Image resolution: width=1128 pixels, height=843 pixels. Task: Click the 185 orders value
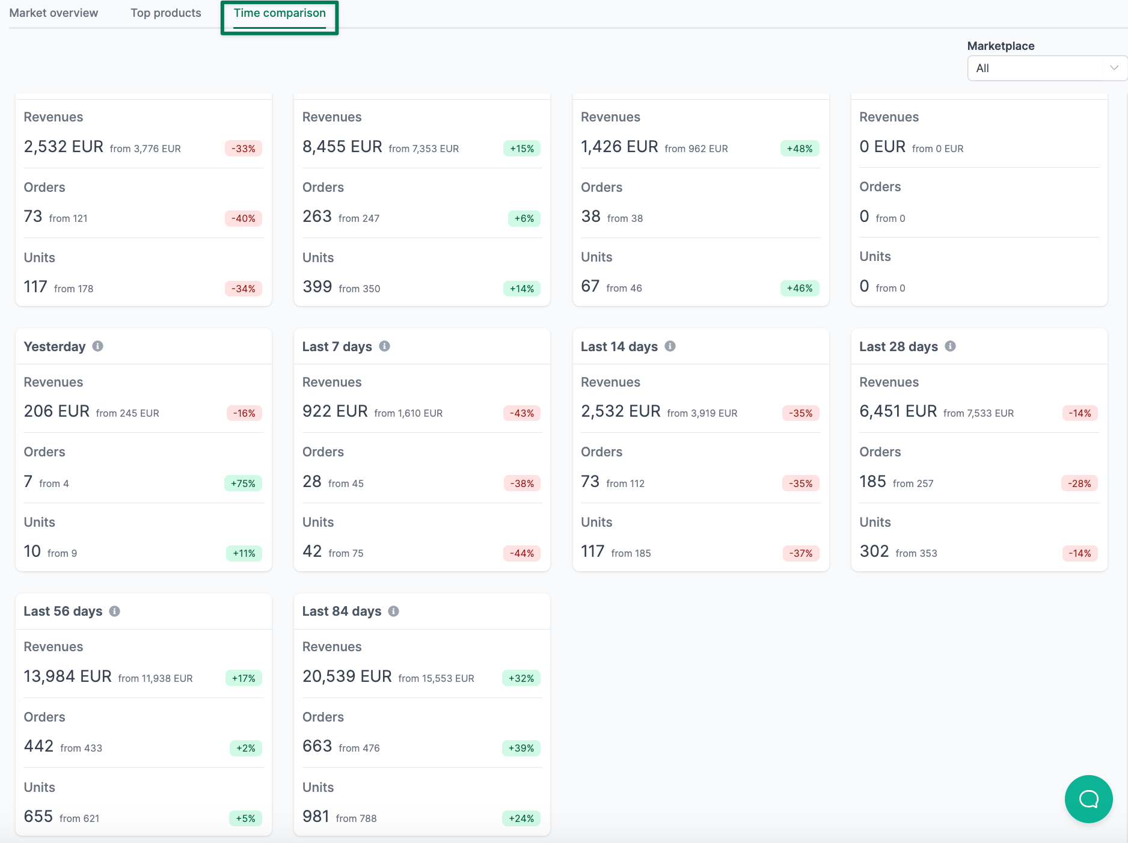872,482
